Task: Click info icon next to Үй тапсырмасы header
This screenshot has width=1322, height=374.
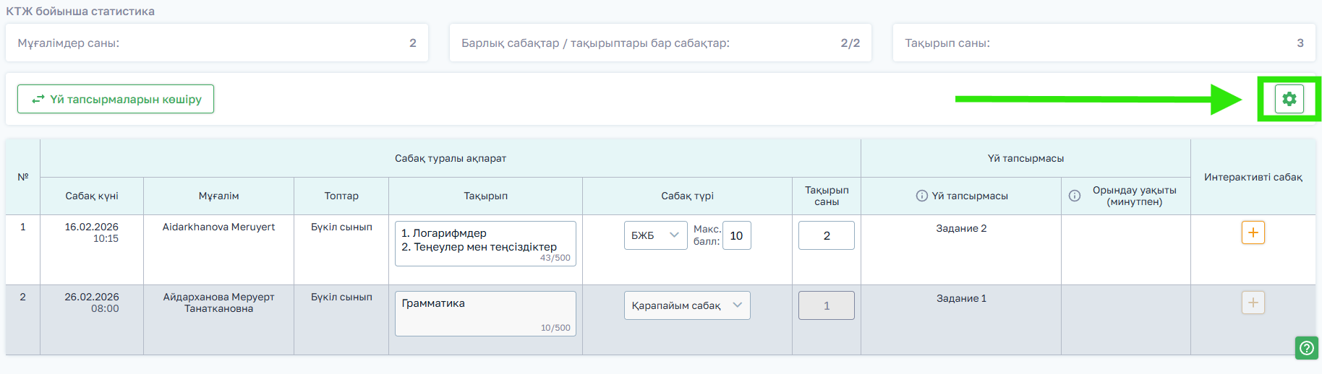Action: 921,196
